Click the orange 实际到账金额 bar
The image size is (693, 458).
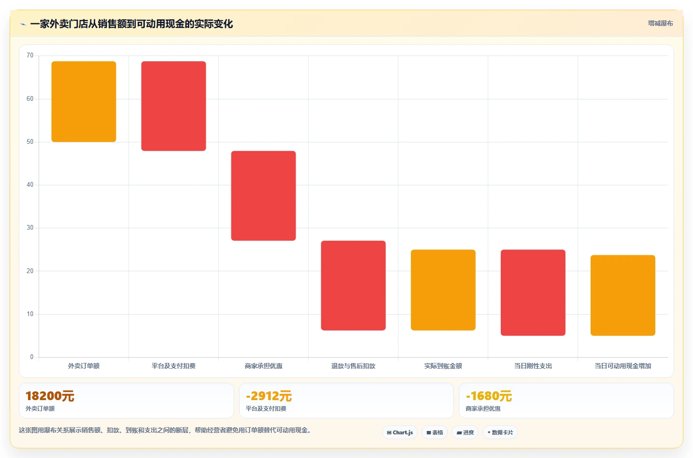pyautogui.click(x=443, y=290)
